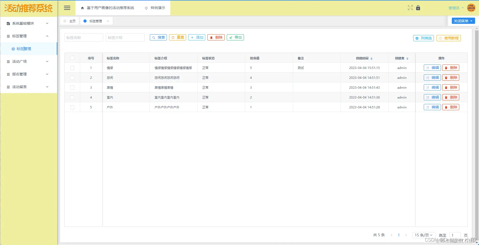The height and width of the screenshot is (245, 479).
Task: Expand 报名管理 sidebar menu
Action: 29,74
